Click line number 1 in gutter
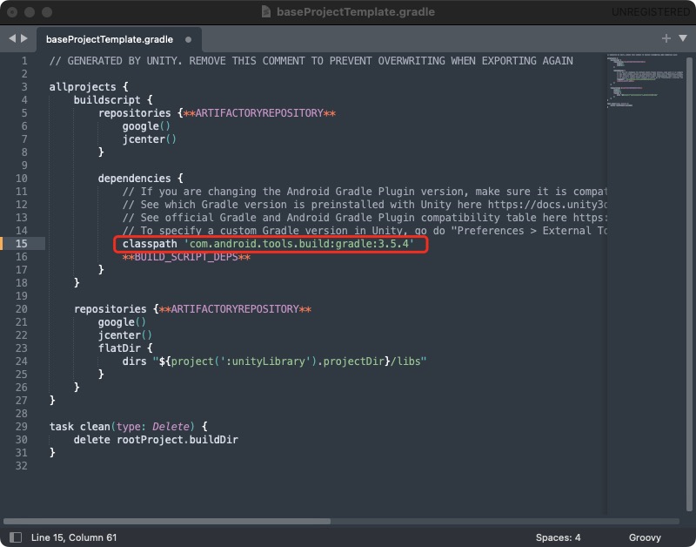Viewport: 696px width, 547px height. tap(24, 60)
